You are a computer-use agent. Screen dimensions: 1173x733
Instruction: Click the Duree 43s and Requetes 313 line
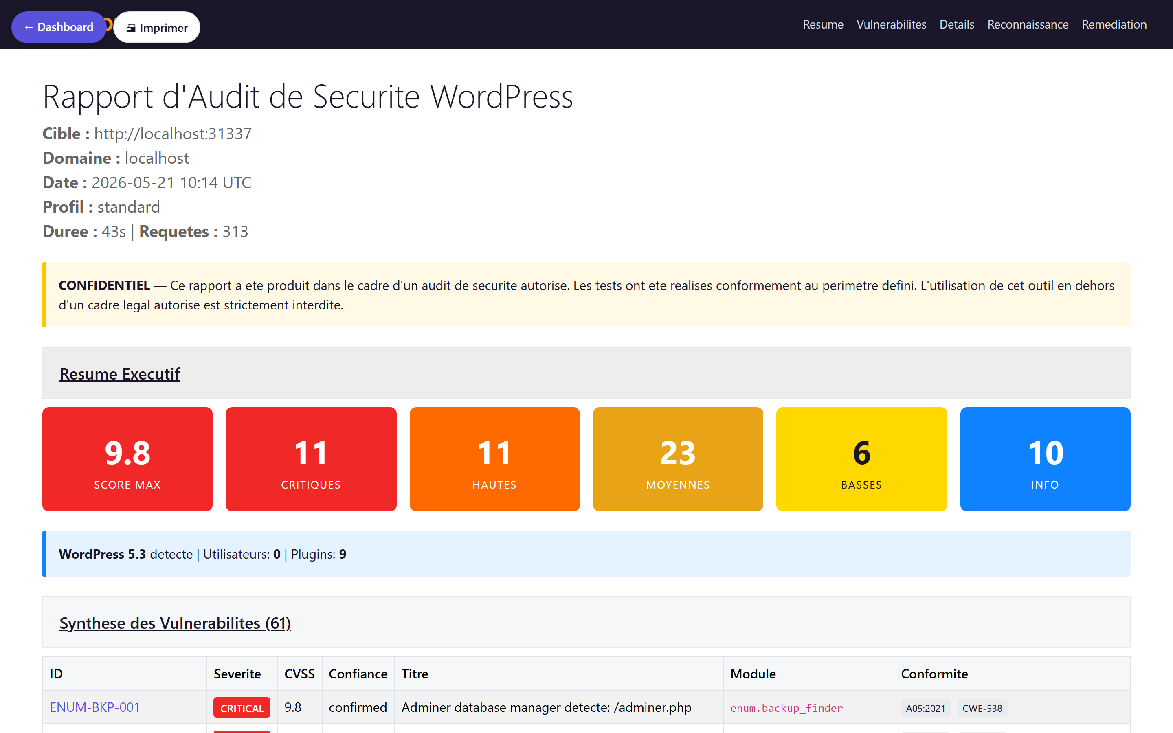tap(145, 231)
